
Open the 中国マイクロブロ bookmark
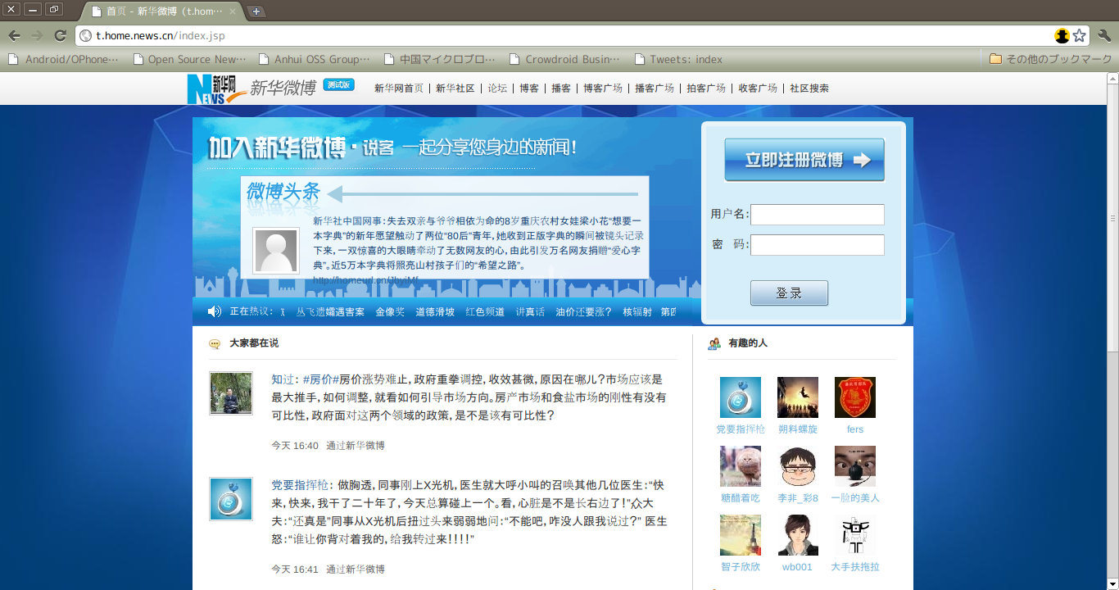[x=440, y=59]
